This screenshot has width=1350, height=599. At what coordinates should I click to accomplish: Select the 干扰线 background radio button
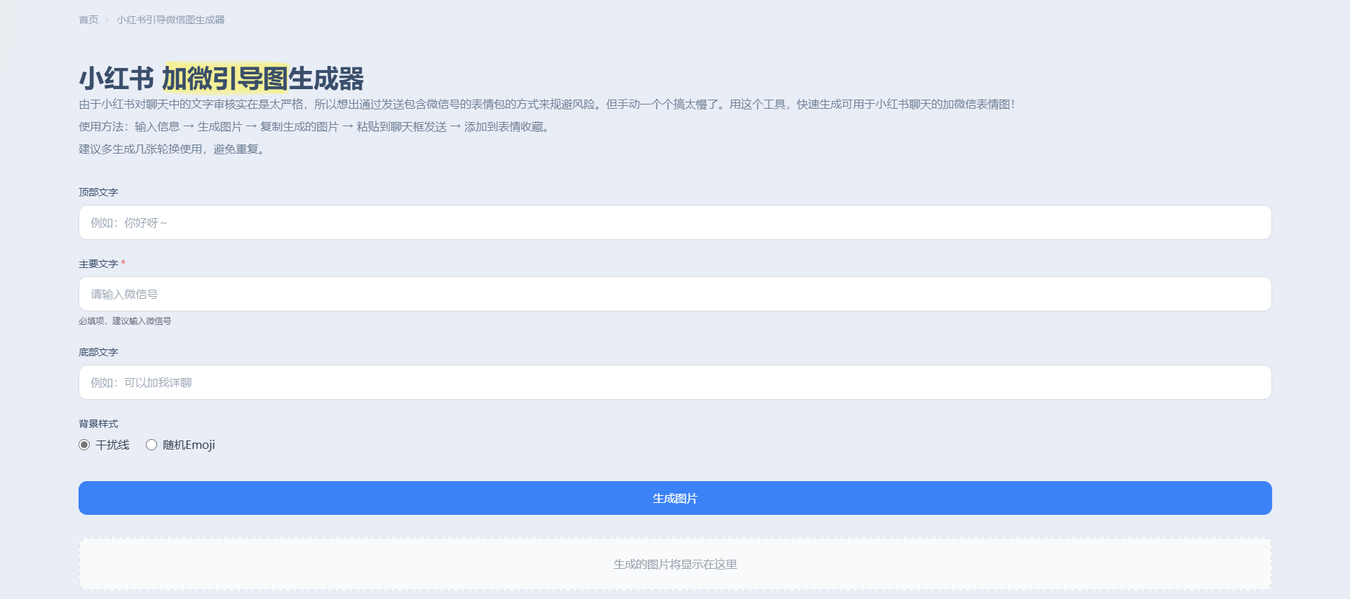(x=84, y=445)
